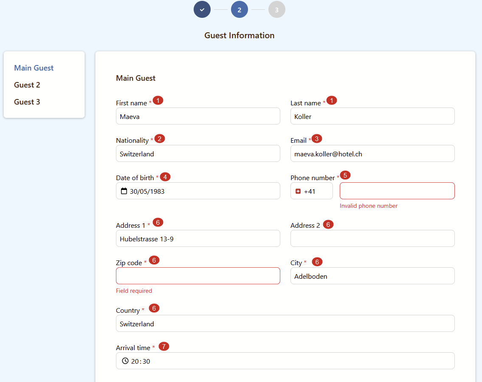Click red badge 5 next to Phone number
Screen dimensions: 482x382
coord(346,175)
